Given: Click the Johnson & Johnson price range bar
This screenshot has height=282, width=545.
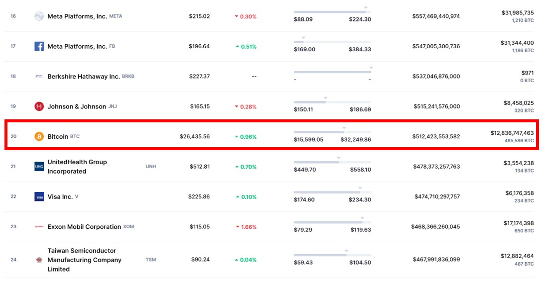Looking at the screenshot, I should click(332, 102).
